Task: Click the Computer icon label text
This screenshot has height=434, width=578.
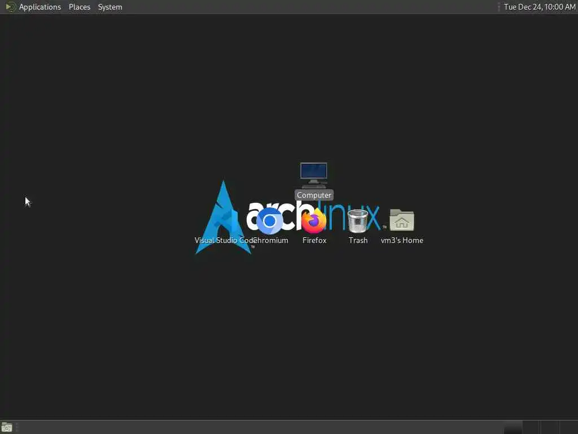Action: click(314, 195)
